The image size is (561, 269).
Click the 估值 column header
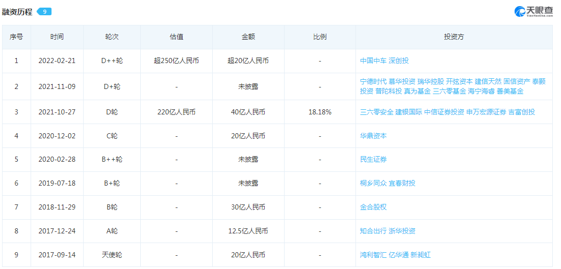tap(176, 37)
